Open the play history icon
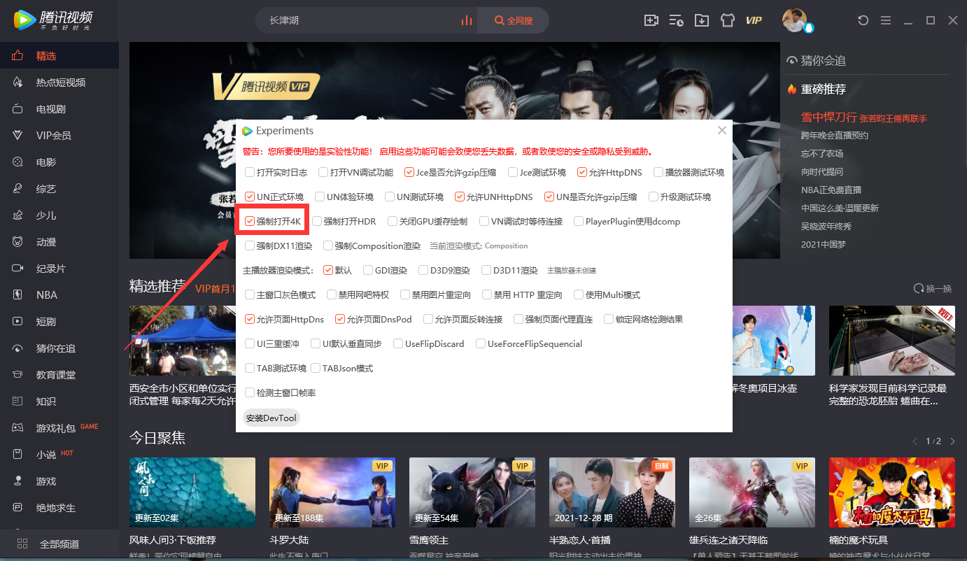 (676, 20)
